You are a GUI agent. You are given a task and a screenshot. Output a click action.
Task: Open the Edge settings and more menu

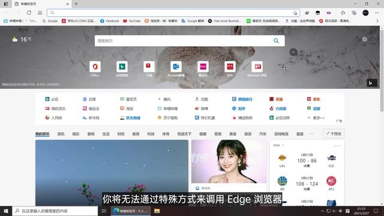(x=377, y=13)
